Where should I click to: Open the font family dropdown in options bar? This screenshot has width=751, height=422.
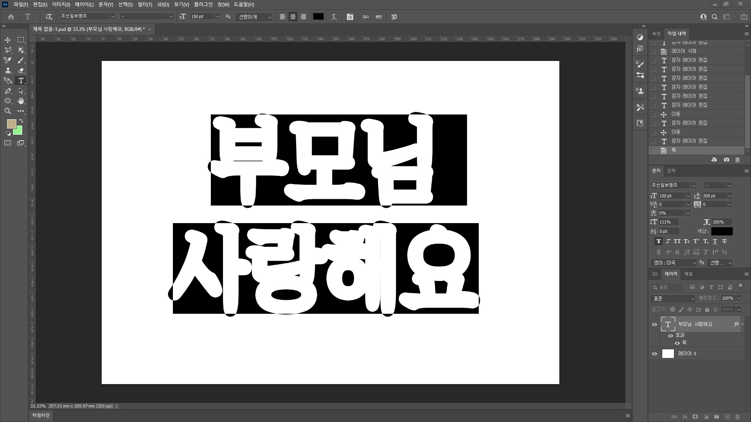pos(113,16)
